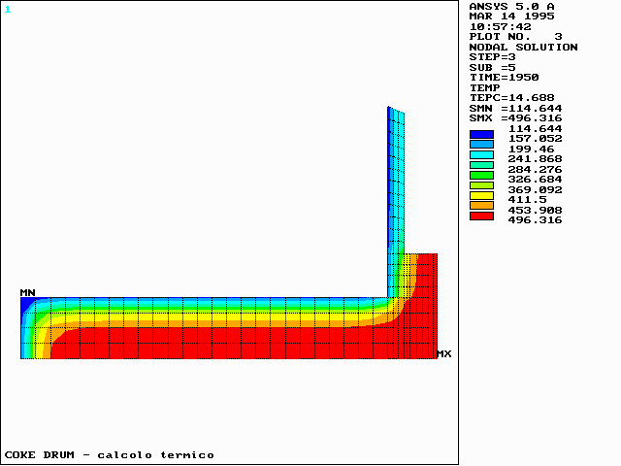
Task: Click the 'SMN =114.644' text
Action: (515, 108)
